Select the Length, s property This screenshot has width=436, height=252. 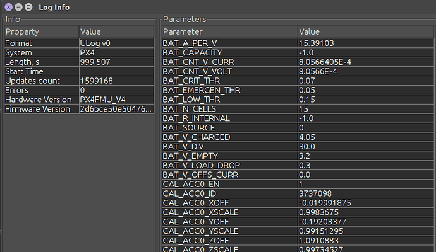42,62
